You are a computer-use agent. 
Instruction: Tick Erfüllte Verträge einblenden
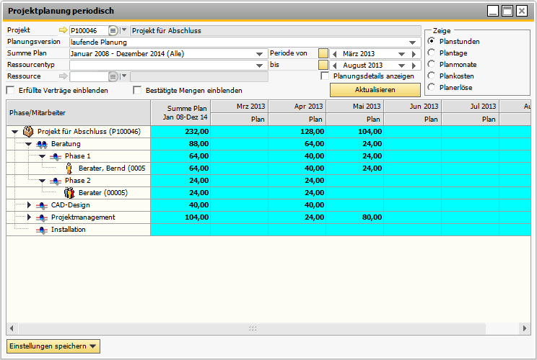(10, 91)
